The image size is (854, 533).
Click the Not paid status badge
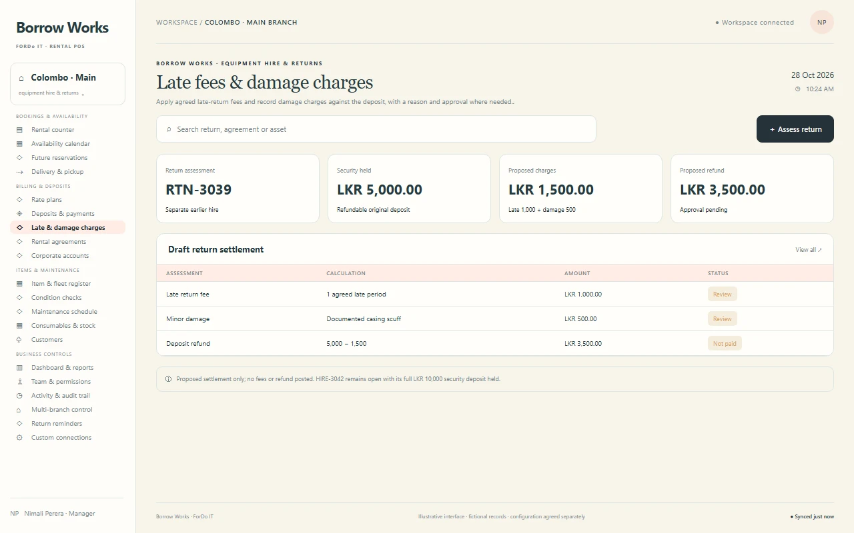pyautogui.click(x=725, y=344)
